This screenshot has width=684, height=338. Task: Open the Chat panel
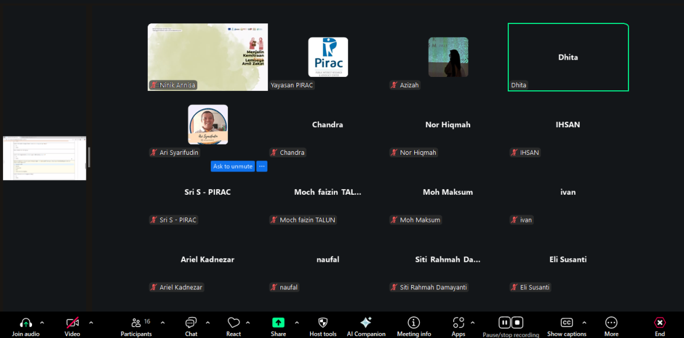coord(191,323)
